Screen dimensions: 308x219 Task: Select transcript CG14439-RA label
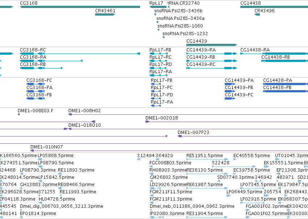point(201,50)
